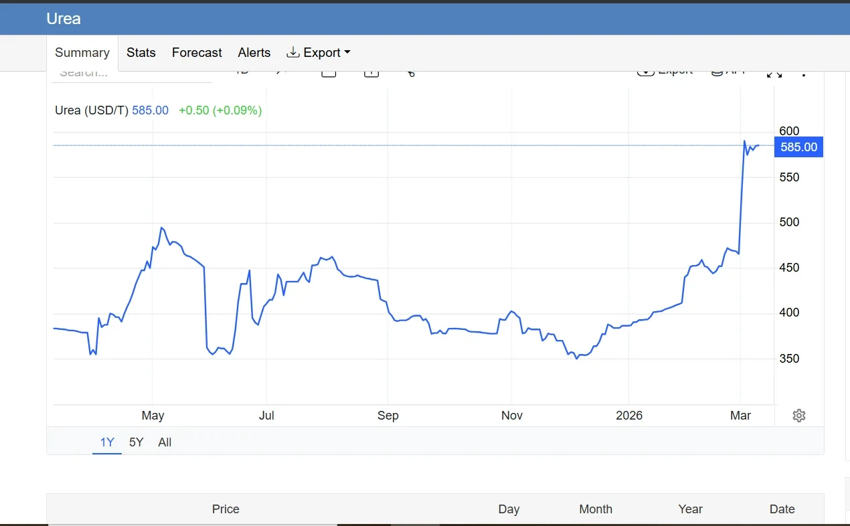The height and width of the screenshot is (526, 850).
Task: Switch to the Summary tab
Action: click(x=82, y=53)
